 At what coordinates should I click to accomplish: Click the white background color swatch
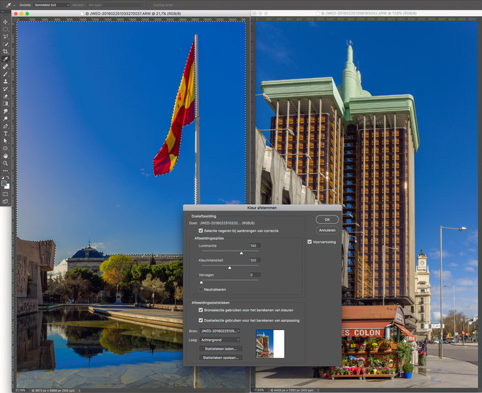coord(8,187)
